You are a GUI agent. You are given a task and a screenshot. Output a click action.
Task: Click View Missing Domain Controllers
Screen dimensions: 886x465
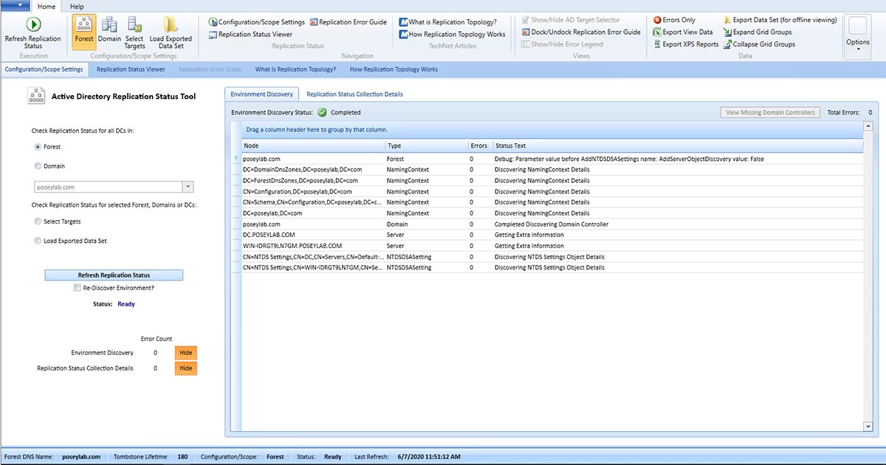[x=770, y=111]
